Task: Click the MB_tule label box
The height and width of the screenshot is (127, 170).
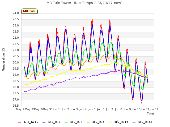Action: click(x=29, y=11)
